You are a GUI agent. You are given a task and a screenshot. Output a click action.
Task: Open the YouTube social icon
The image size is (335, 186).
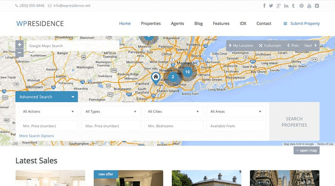(x=309, y=6)
